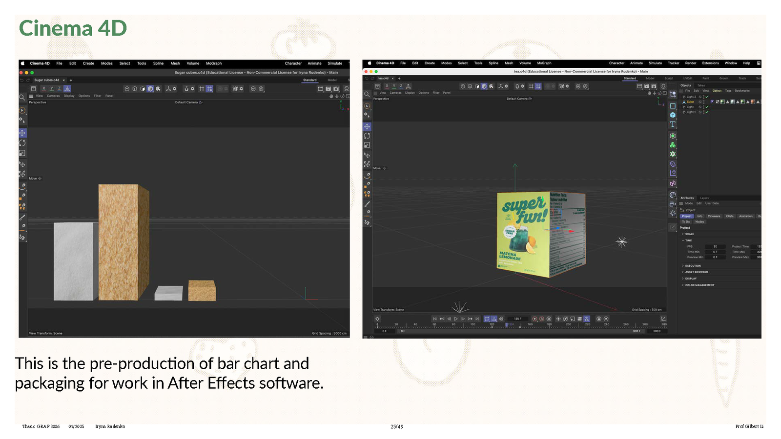Open the timeline graph icon at far right

pyautogui.click(x=663, y=319)
